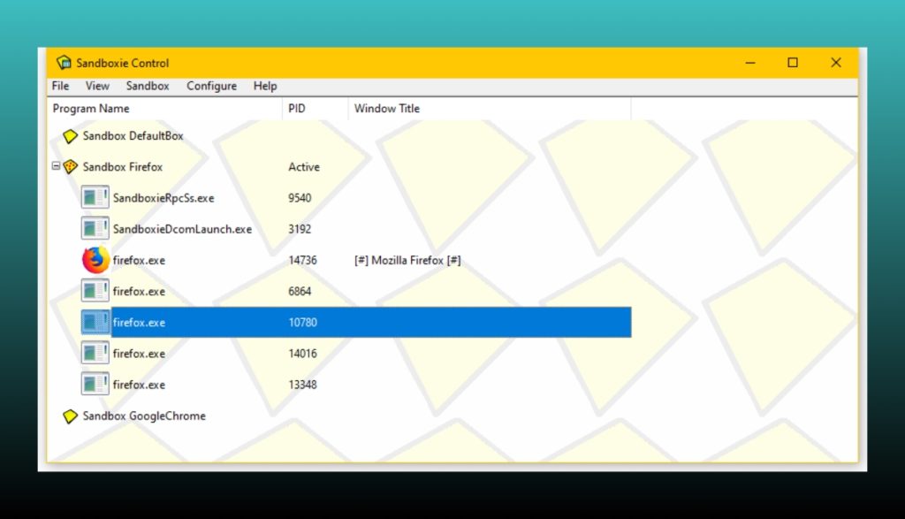Image resolution: width=905 pixels, height=519 pixels.
Task: Click the Sandbox DefaultBox yellow box icon
Action: 71,136
